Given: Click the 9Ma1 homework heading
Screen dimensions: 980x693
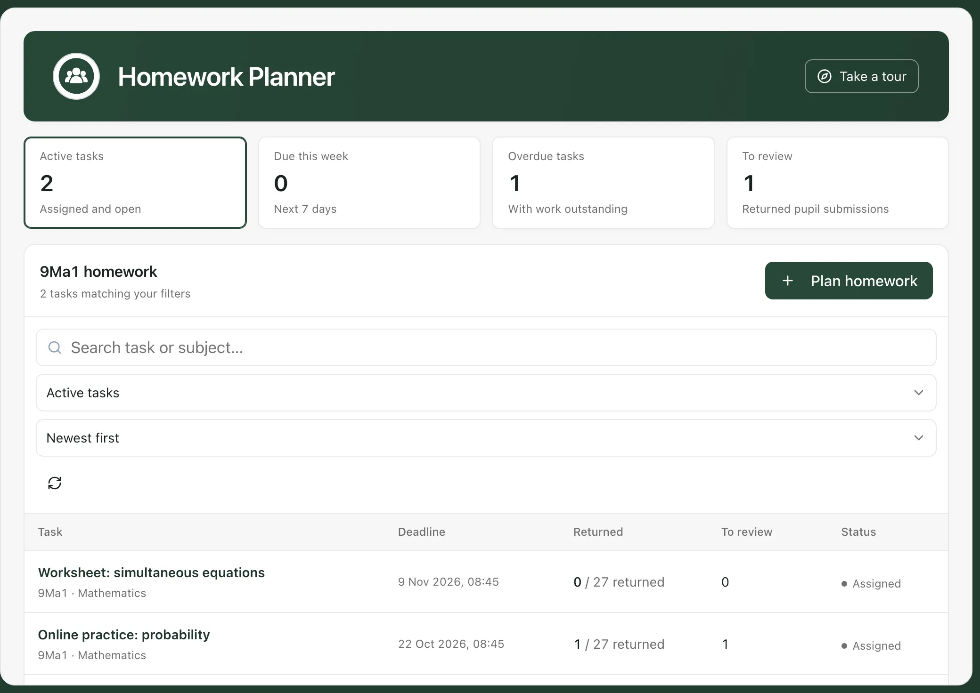Looking at the screenshot, I should pos(98,272).
